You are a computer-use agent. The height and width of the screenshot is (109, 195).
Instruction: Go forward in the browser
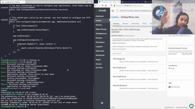99,5
